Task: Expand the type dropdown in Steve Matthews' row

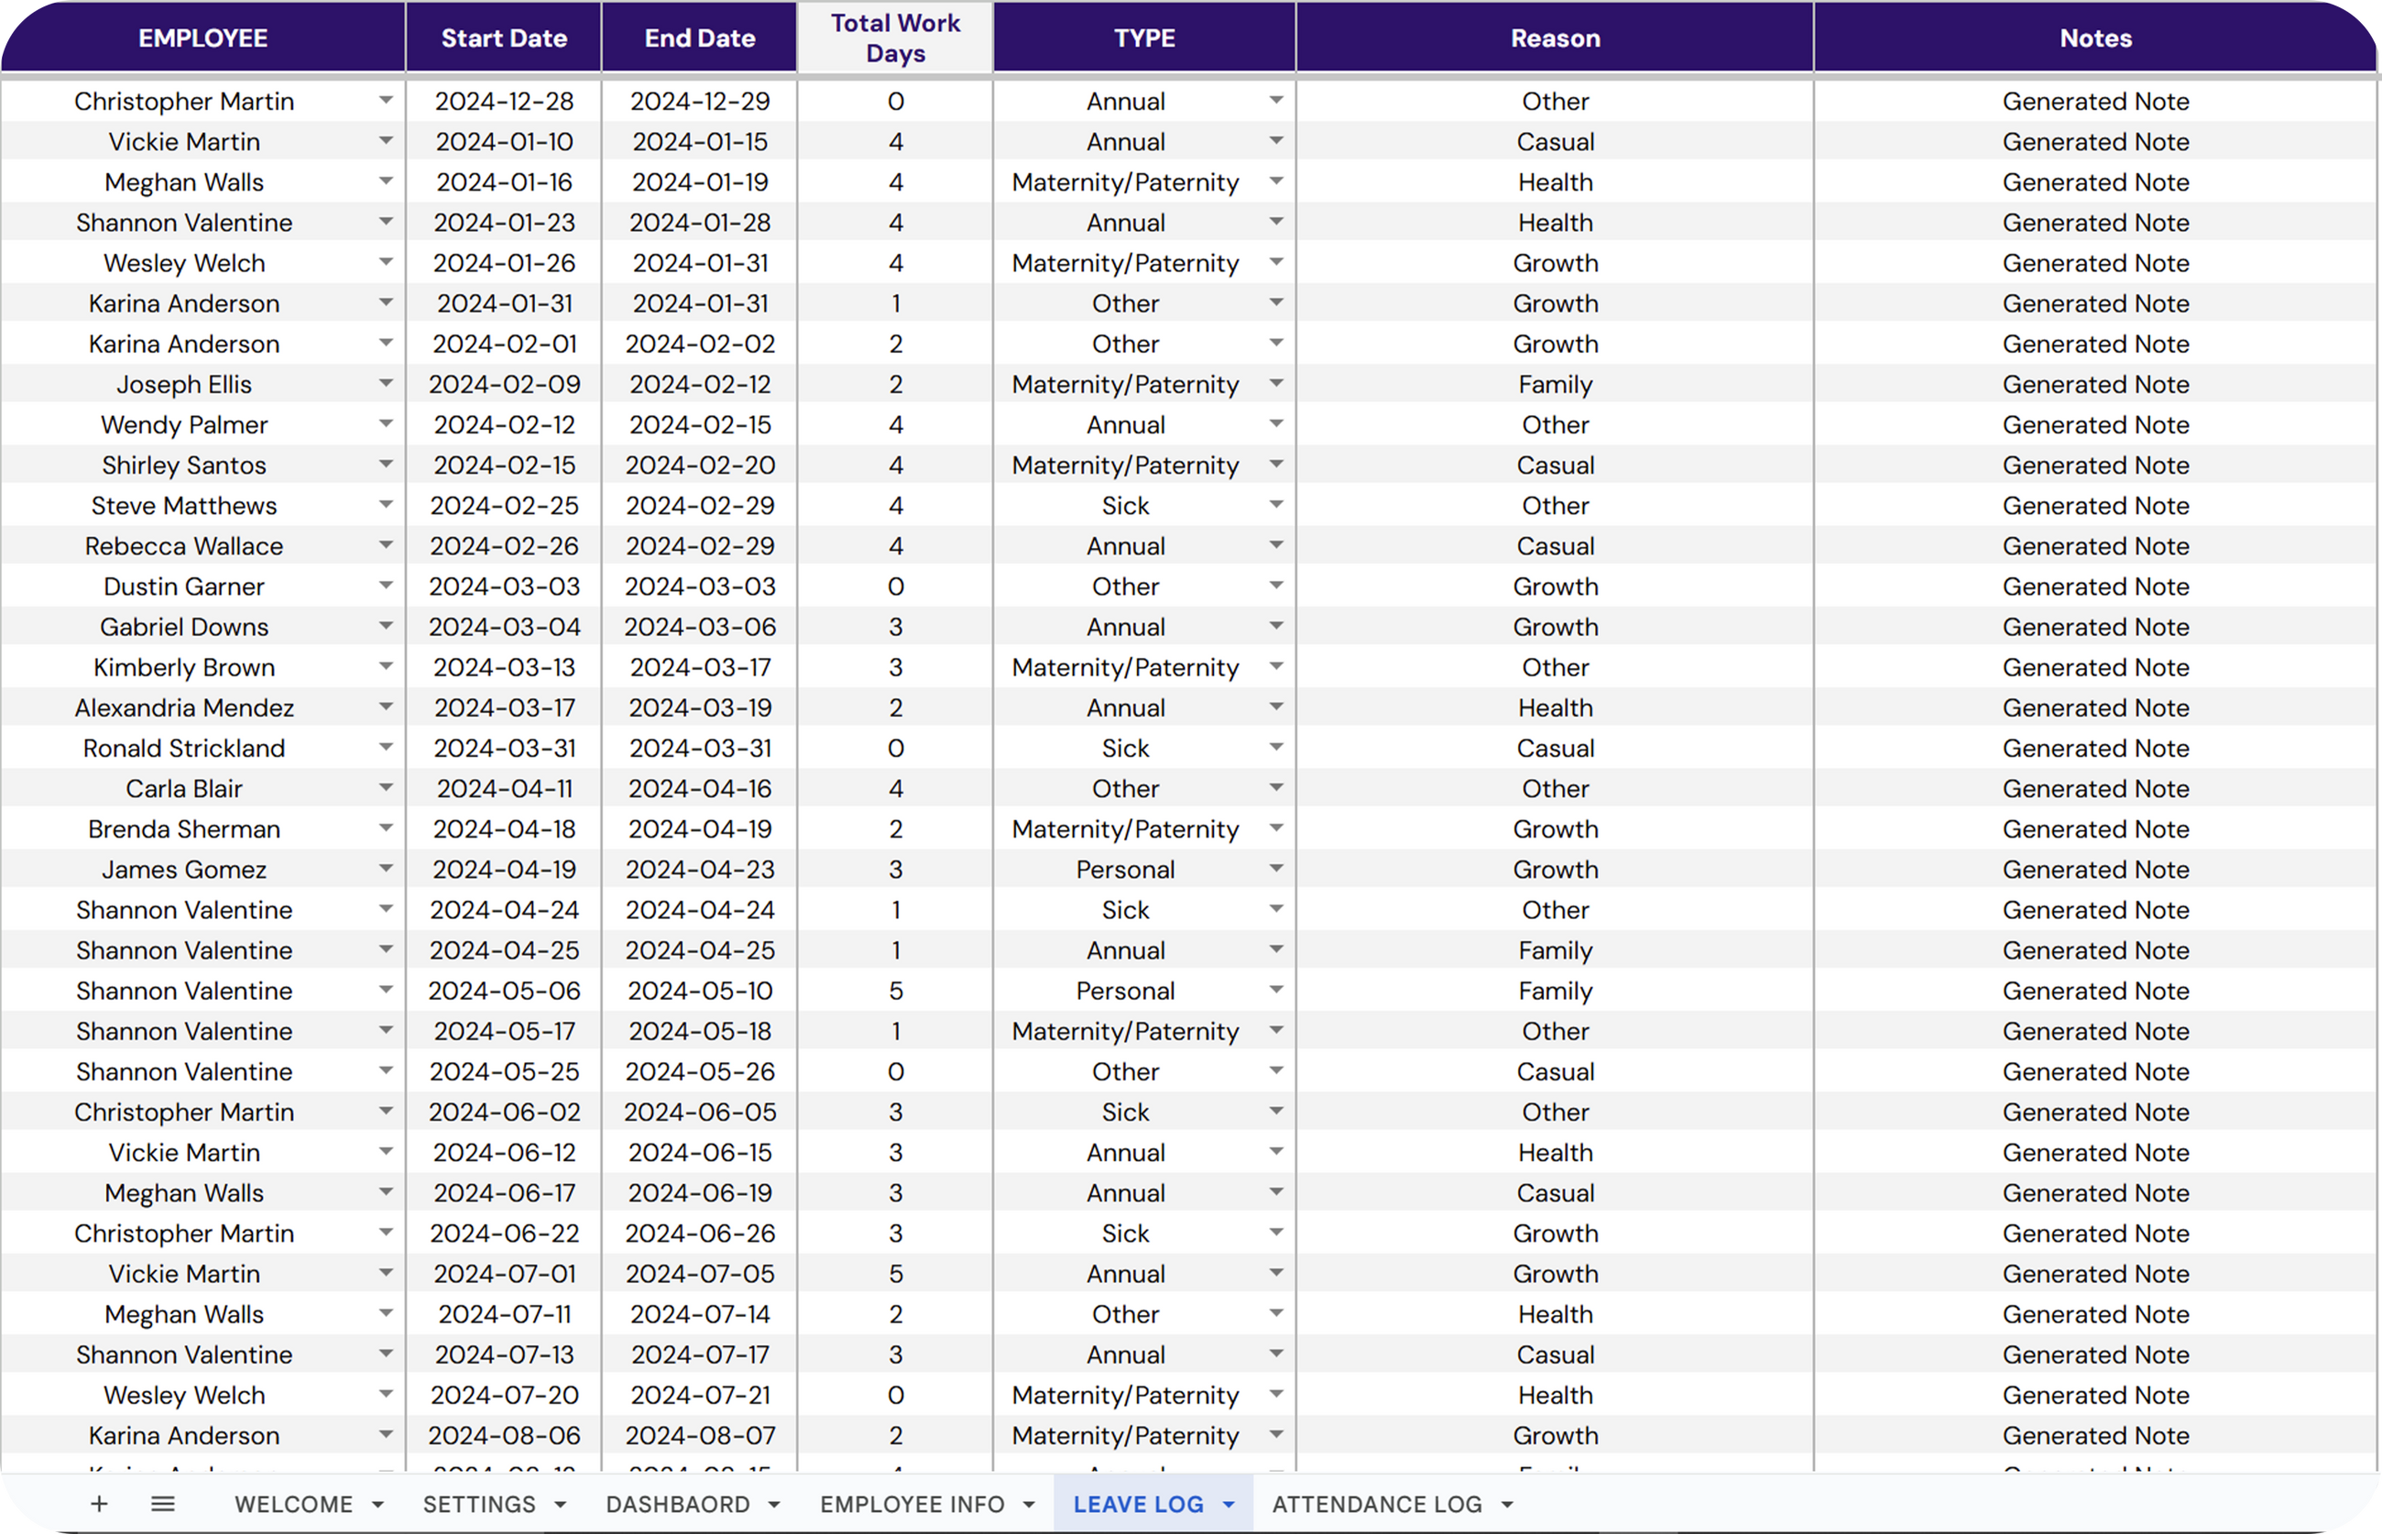Action: [x=1275, y=505]
